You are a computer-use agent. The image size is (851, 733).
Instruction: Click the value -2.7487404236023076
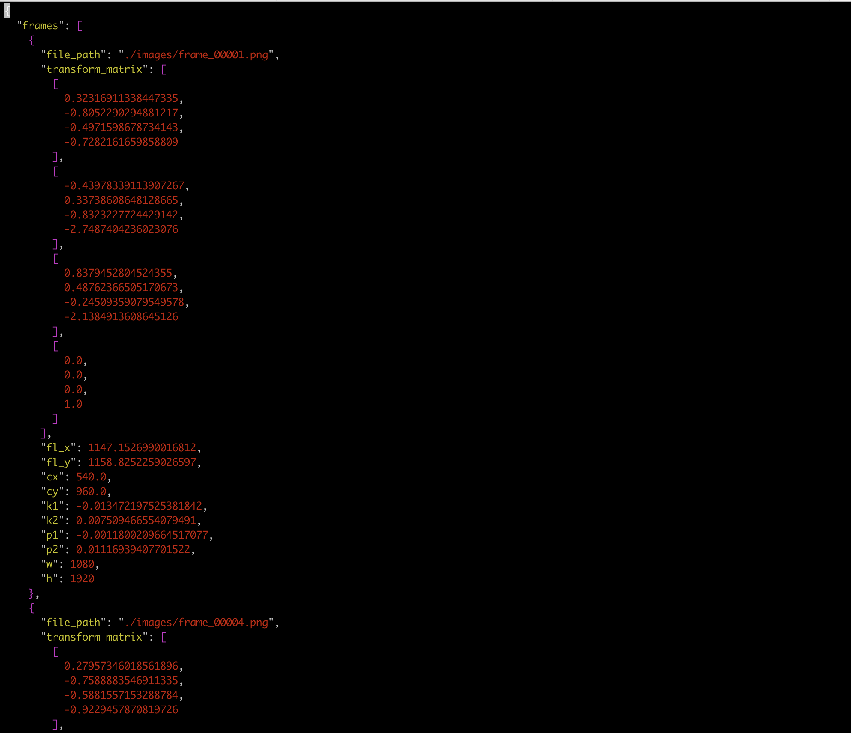(121, 229)
